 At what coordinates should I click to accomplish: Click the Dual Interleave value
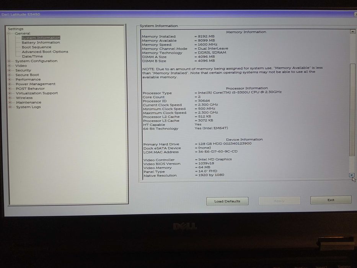coord(213,48)
